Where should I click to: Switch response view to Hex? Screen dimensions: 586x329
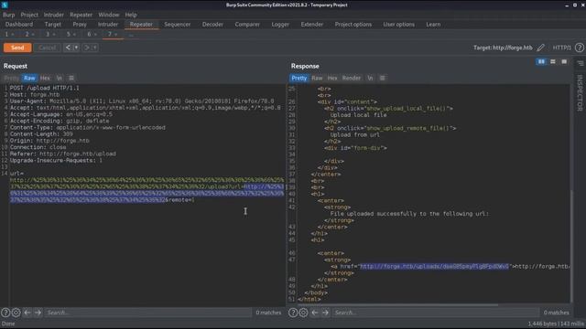coord(332,78)
